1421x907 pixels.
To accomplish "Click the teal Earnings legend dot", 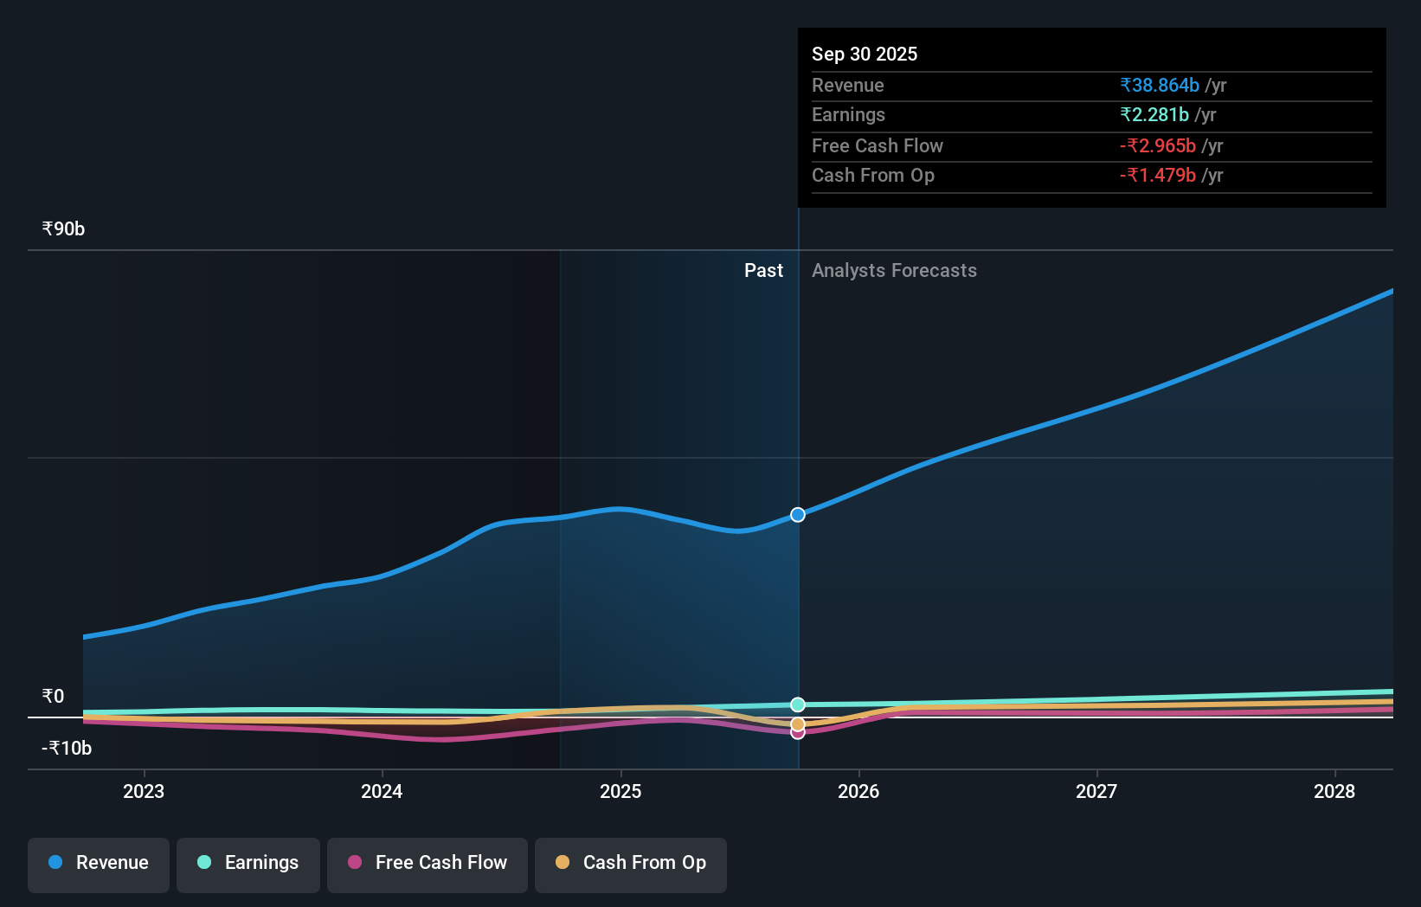I will coord(203,863).
